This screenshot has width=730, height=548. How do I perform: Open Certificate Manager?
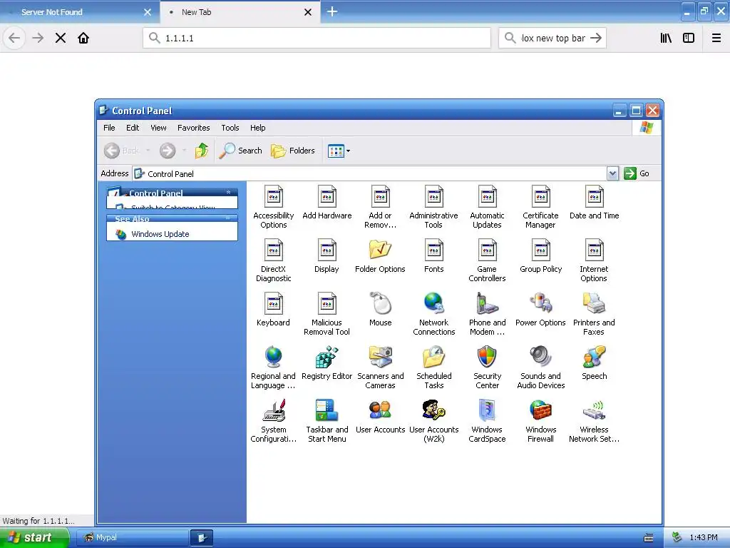click(x=540, y=207)
